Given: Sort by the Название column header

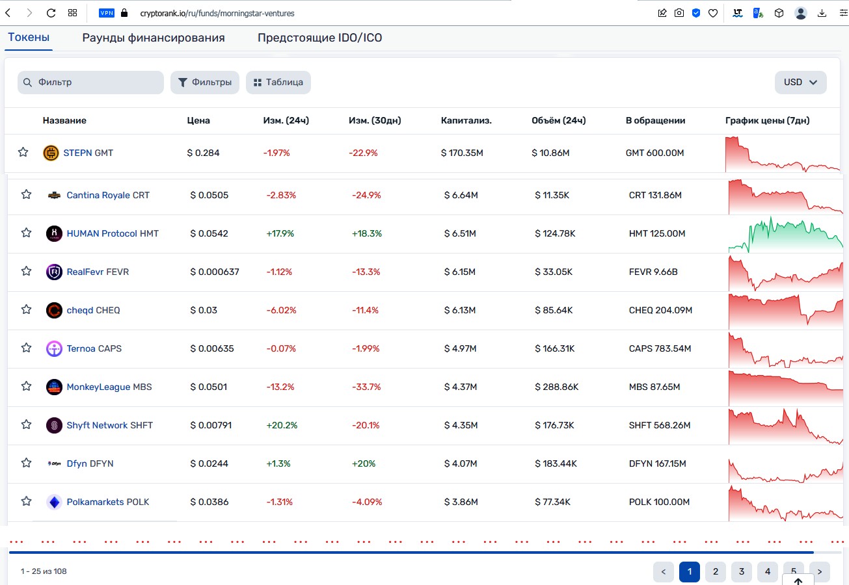Looking at the screenshot, I should [64, 120].
